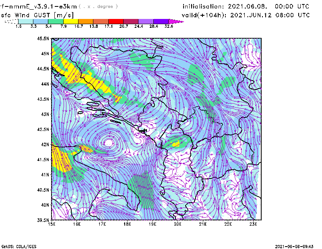The image size is (322, 249).
Task: Click the legend value 28.4
Action: 154,26
